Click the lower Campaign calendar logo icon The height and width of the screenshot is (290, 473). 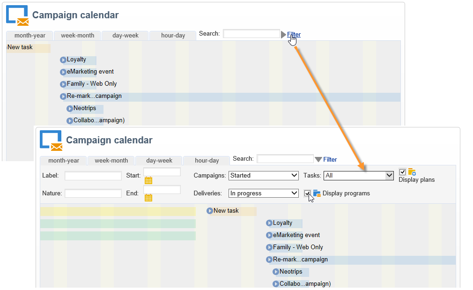(x=51, y=141)
